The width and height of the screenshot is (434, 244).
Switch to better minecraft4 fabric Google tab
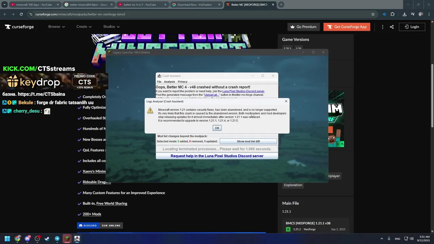88,5
